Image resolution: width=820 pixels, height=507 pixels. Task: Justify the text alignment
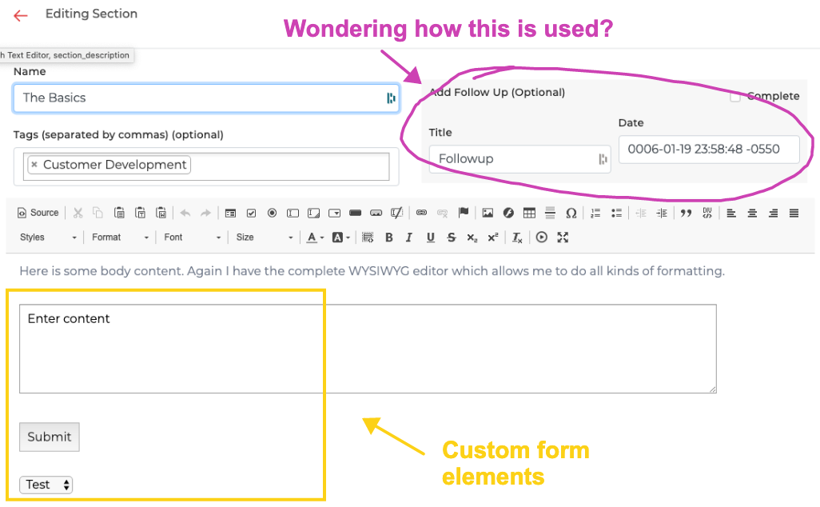pyautogui.click(x=794, y=213)
